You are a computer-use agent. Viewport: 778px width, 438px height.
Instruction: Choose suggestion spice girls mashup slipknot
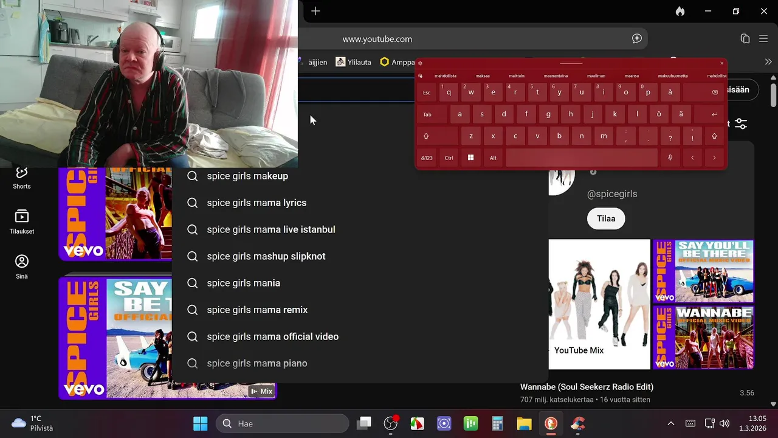tap(360, 256)
